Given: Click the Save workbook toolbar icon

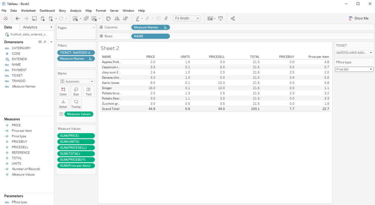Looking at the screenshot, I should (34, 18).
